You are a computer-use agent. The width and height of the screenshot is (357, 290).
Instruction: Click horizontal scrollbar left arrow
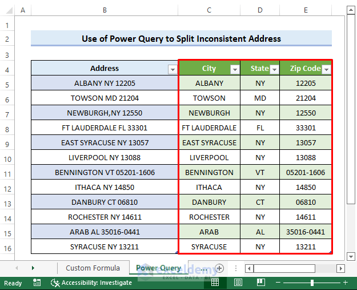(249, 268)
